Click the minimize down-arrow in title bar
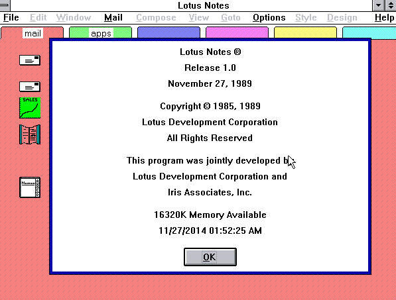Viewport: 396px width, 300px height. point(378,5)
